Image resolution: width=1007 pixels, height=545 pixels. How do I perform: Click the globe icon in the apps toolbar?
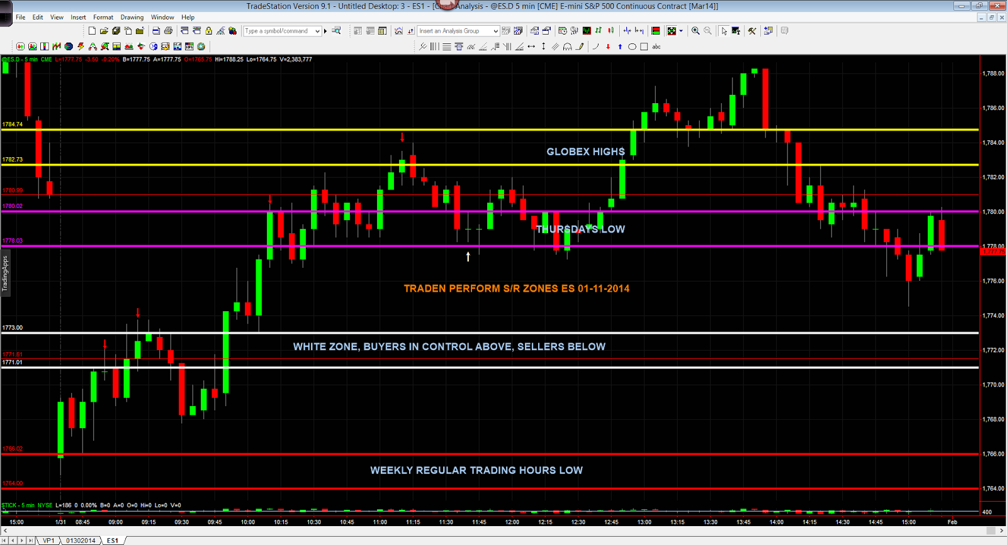pyautogui.click(x=201, y=47)
